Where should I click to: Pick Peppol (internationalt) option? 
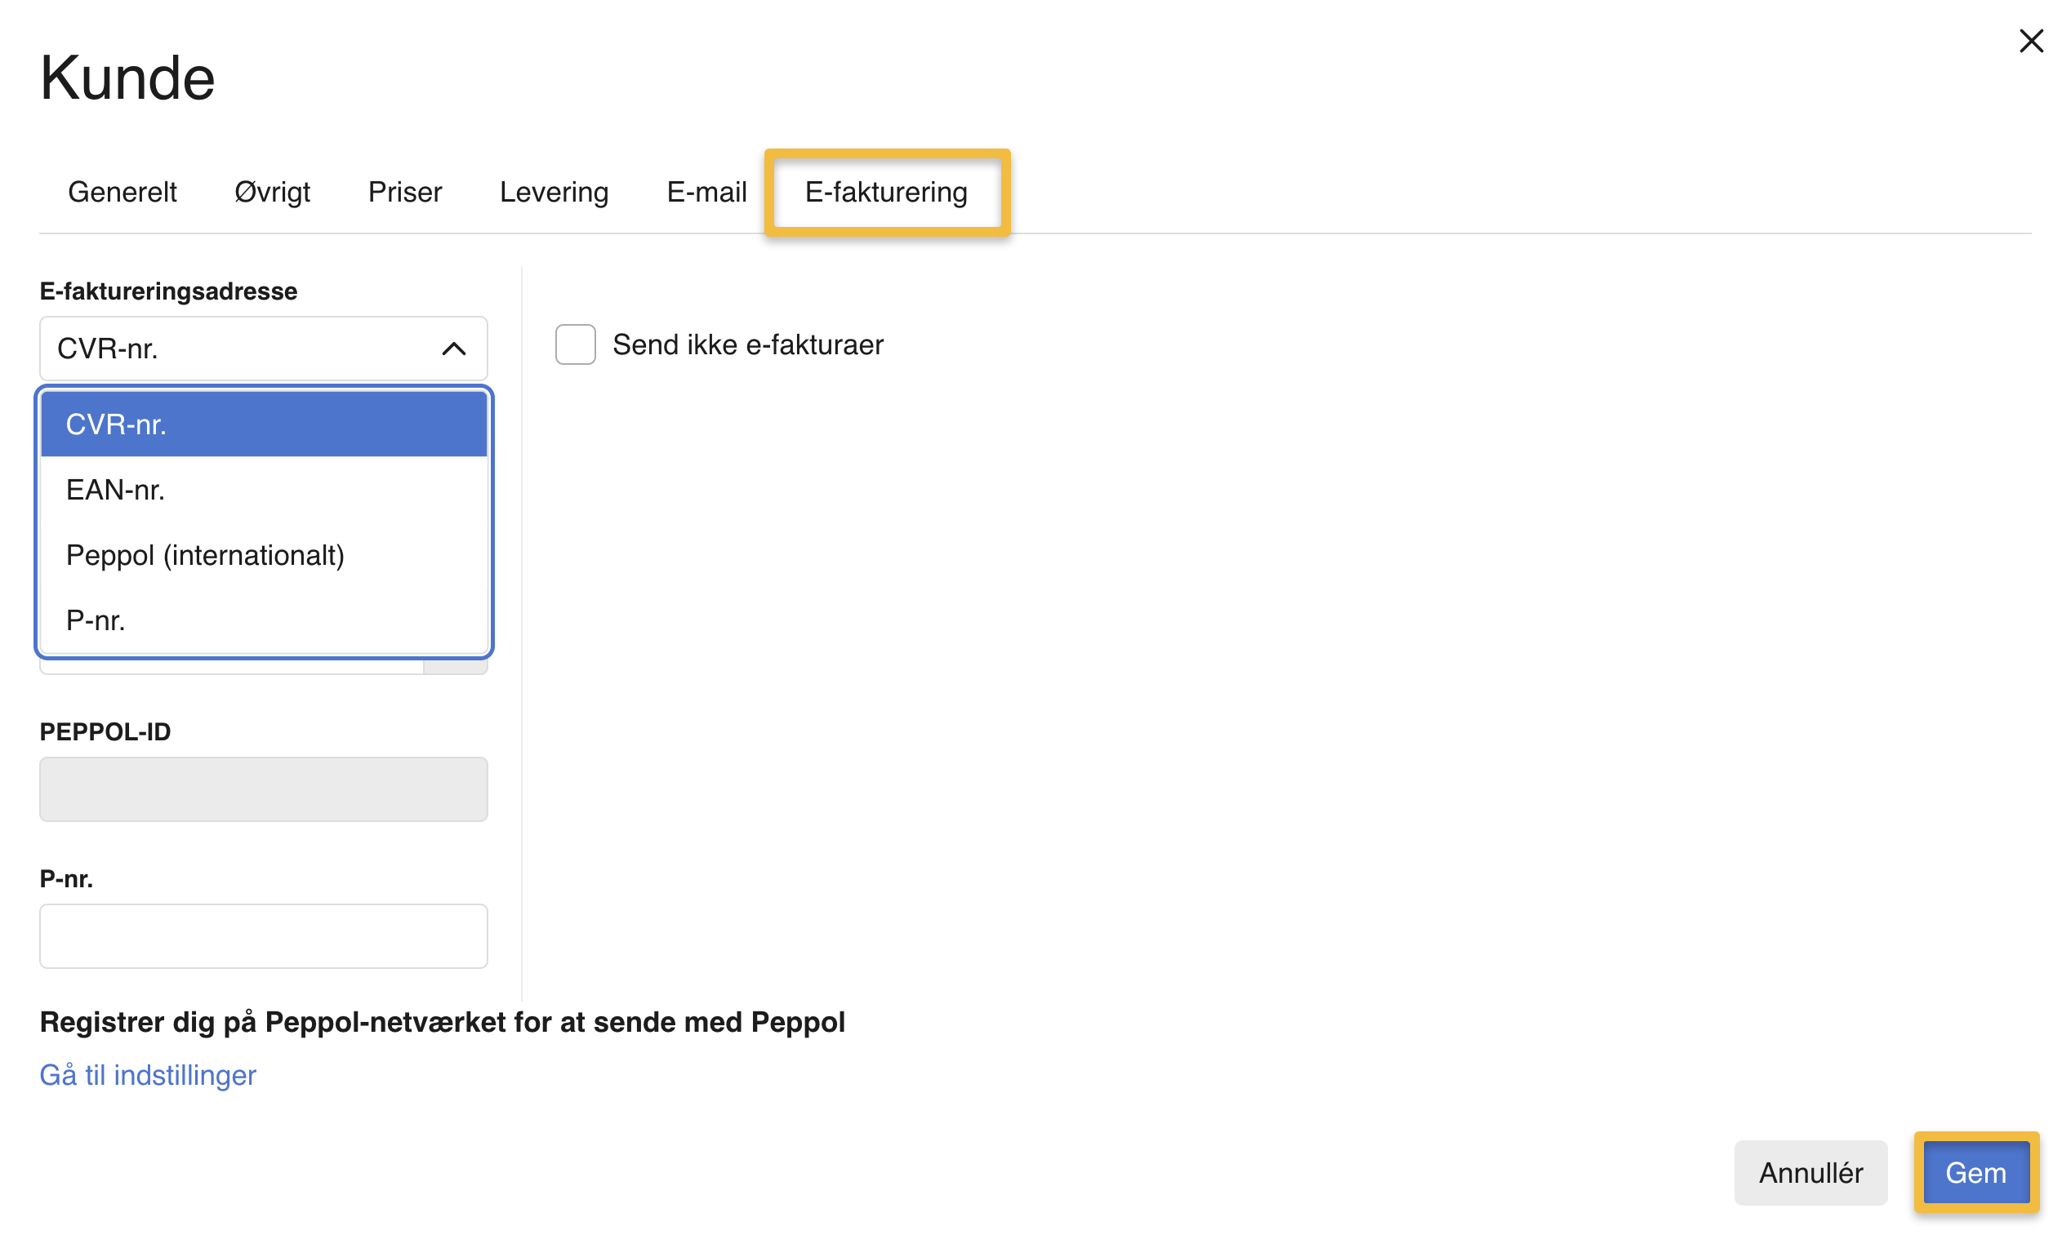pyautogui.click(x=263, y=555)
